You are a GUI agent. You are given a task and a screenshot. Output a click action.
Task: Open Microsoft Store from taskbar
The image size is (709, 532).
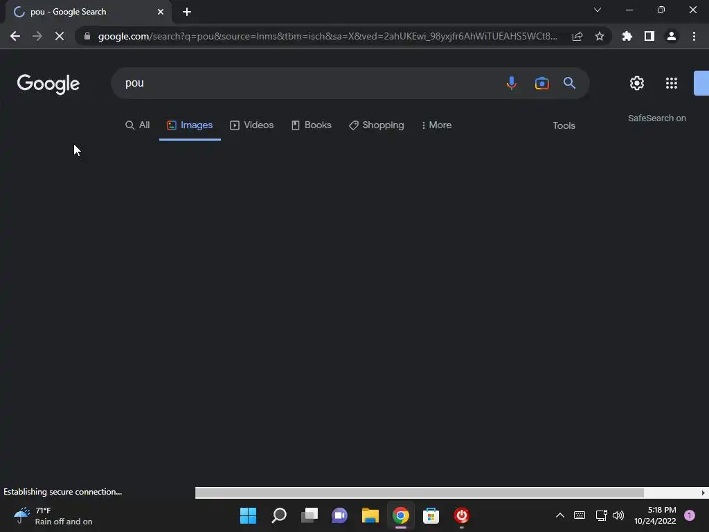point(431,515)
